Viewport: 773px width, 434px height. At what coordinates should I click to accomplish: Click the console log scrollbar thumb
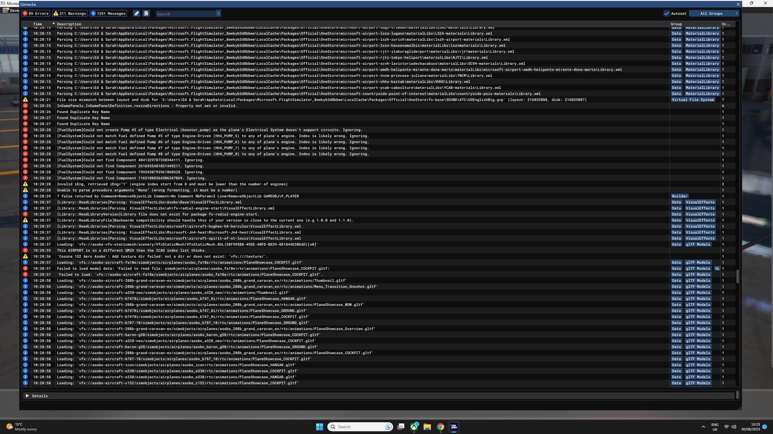click(738, 276)
